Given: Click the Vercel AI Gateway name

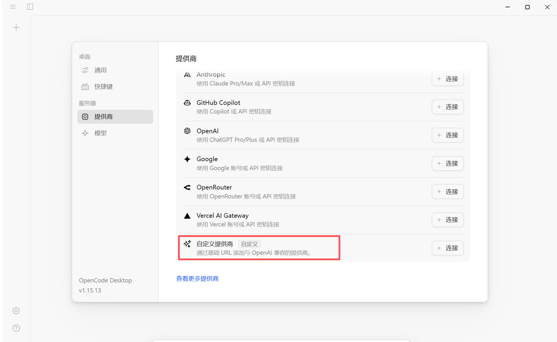Looking at the screenshot, I should click(223, 216).
